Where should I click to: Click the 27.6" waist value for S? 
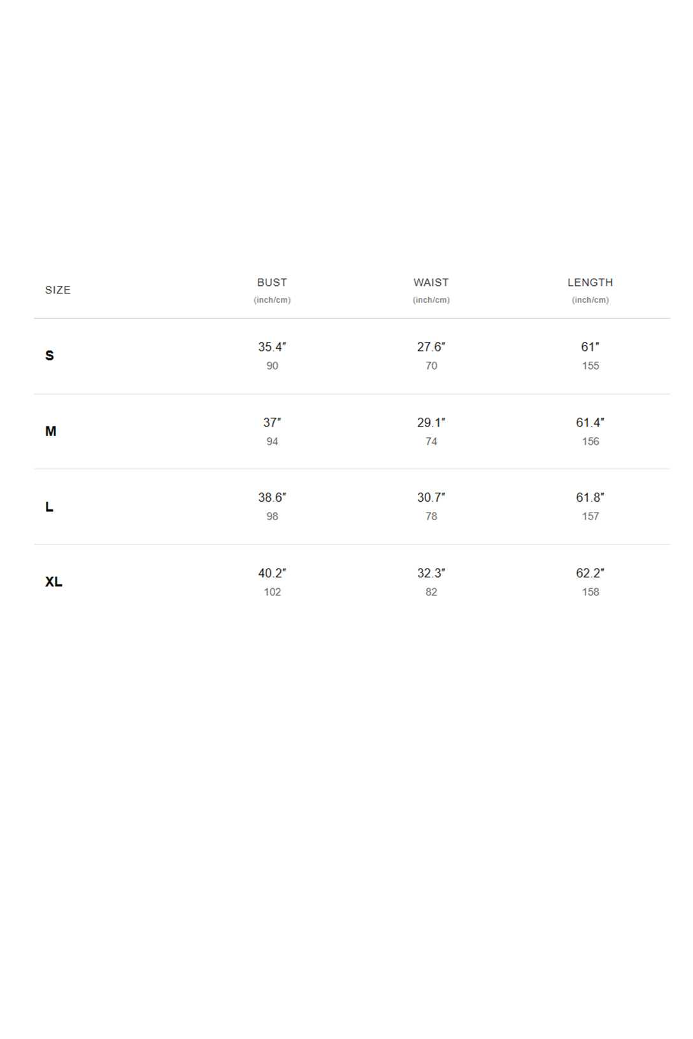point(431,347)
